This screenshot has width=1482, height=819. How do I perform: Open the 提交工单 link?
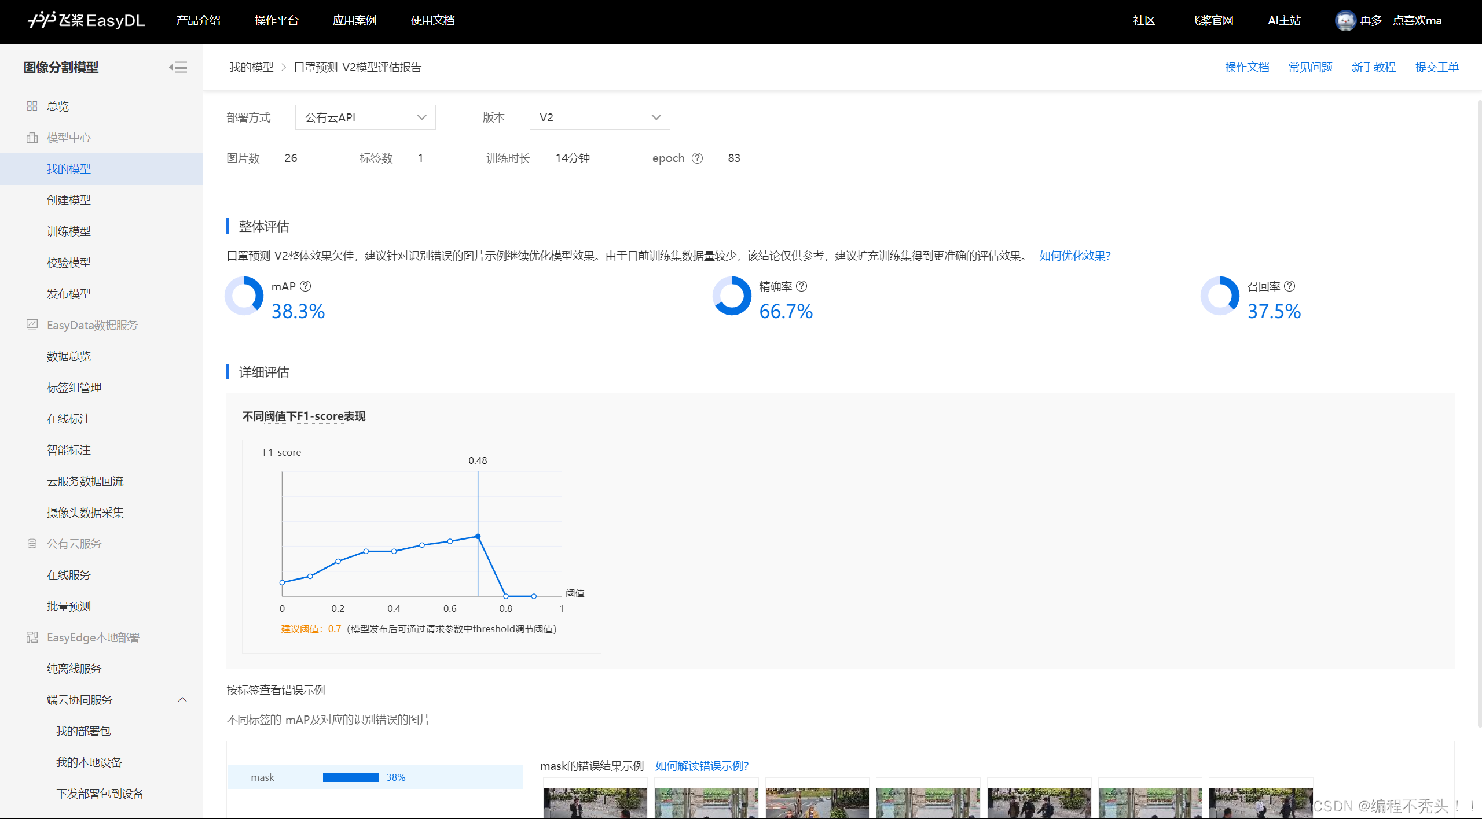coord(1437,67)
